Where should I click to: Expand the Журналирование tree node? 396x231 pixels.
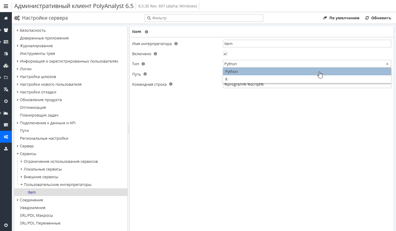coord(18,46)
